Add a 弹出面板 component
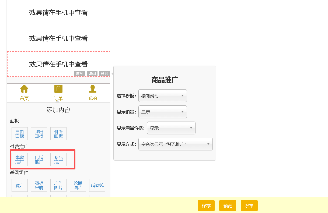 tap(39, 134)
